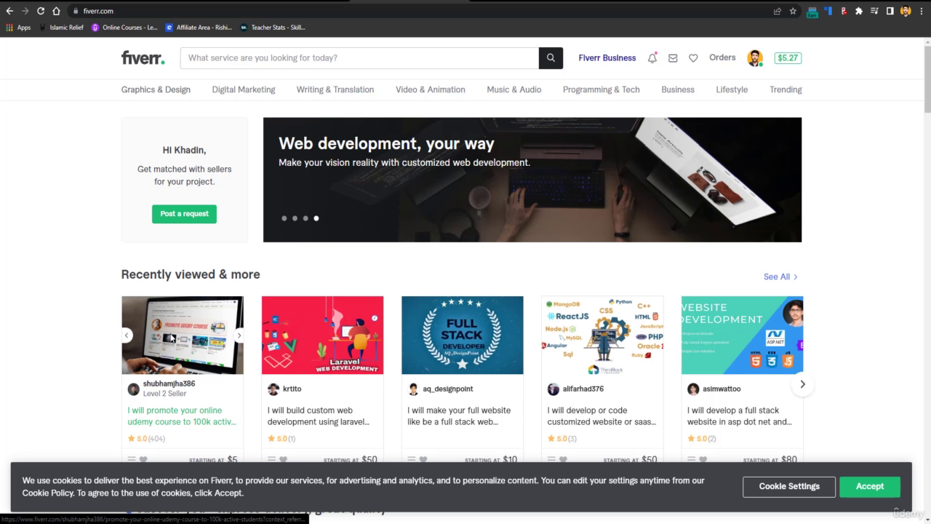Show second banner slide via second dot
This screenshot has width=931, height=524.
tap(295, 218)
